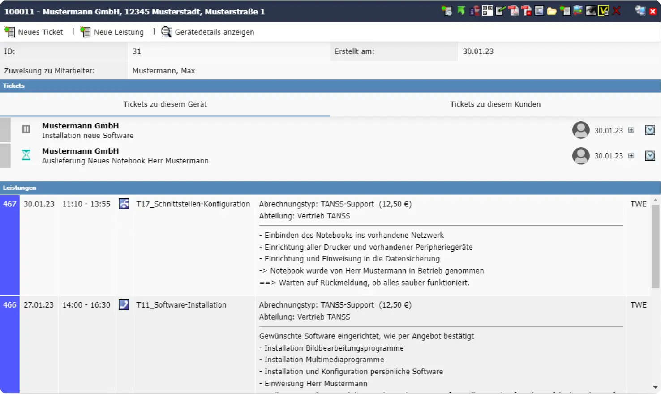Click TWE label of Leistung 467
Screen dimensions: 661x394
coord(638,204)
